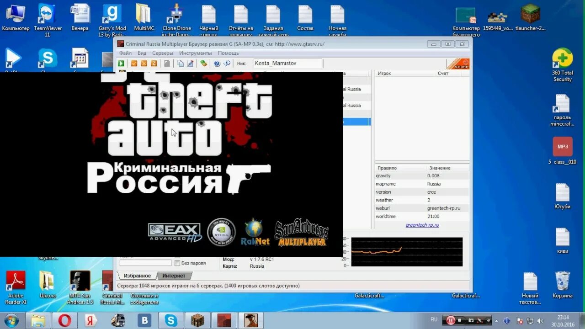
Task: Open the greentech-rp.ru link
Action: click(x=422, y=225)
